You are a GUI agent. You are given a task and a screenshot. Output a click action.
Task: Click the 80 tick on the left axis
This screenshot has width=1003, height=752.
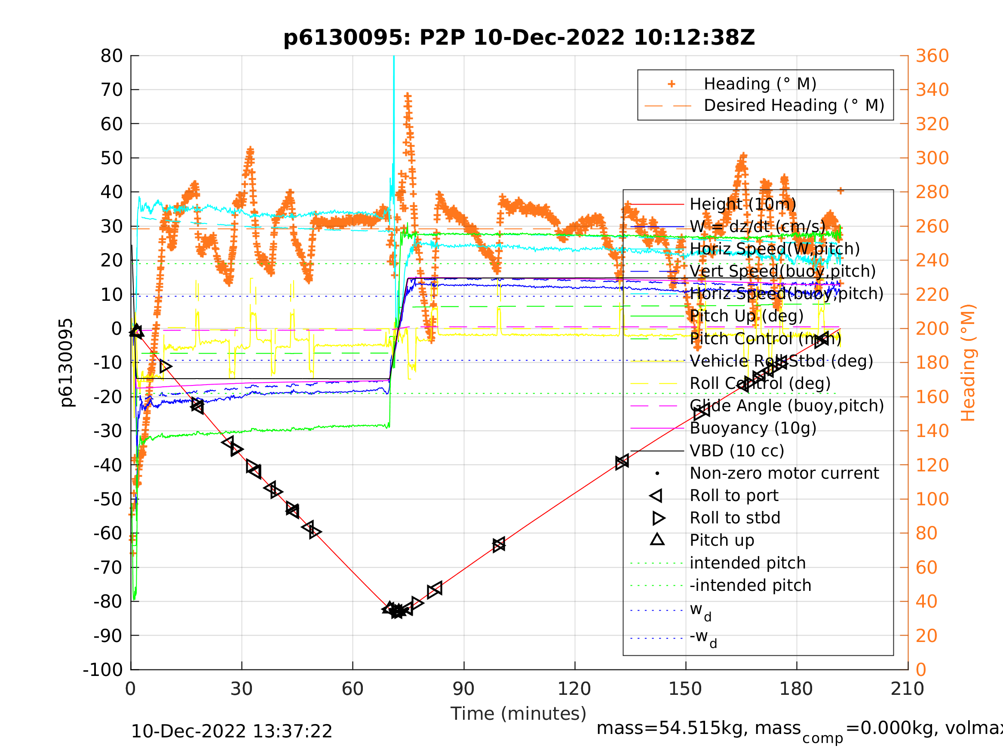point(111,56)
